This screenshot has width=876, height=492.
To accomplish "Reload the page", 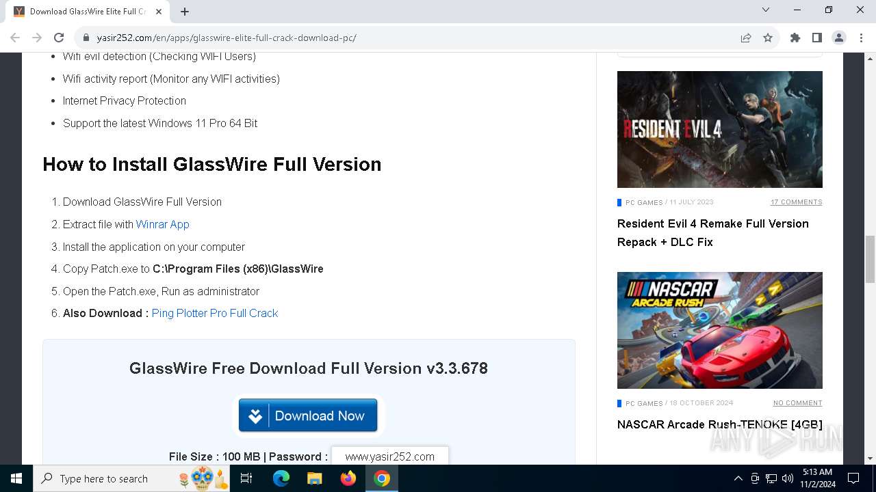I will click(x=59, y=38).
